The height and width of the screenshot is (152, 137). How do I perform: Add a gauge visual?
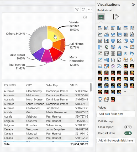125,47
